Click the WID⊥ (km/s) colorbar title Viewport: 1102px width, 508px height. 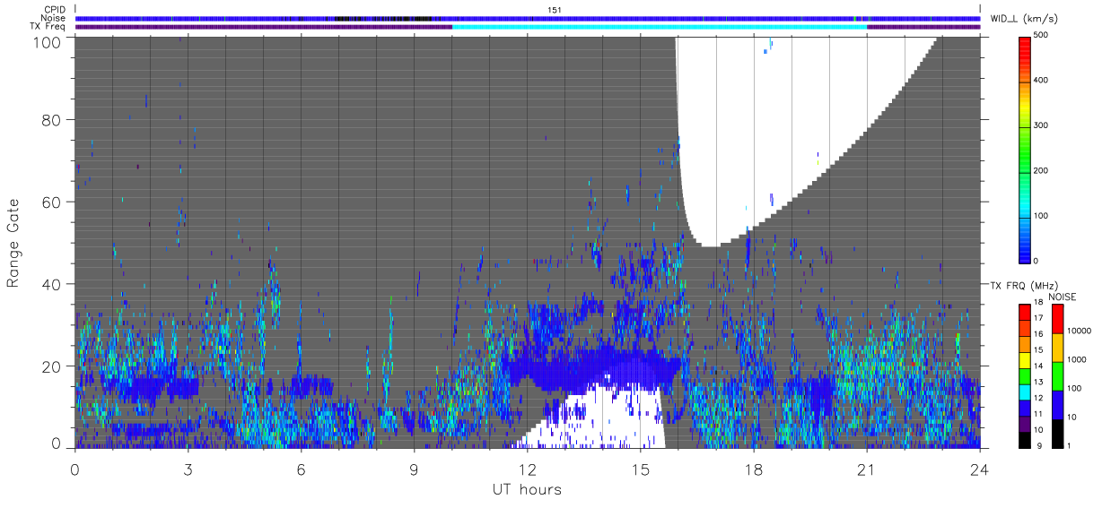pyautogui.click(x=1024, y=18)
